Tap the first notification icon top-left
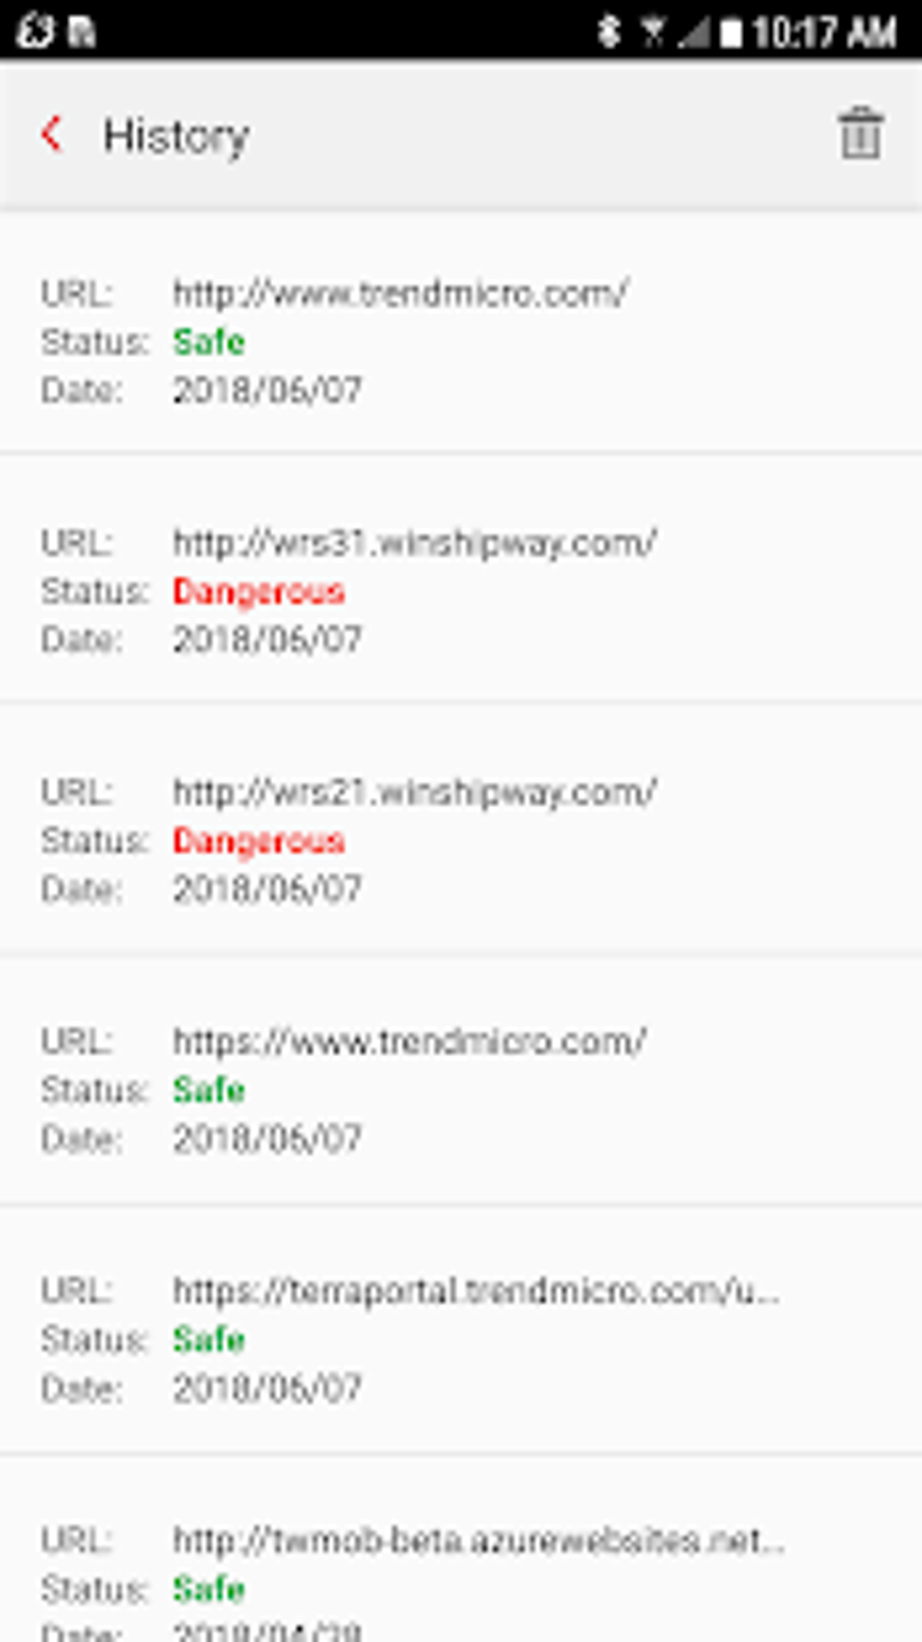922x1642 pixels. [36, 32]
